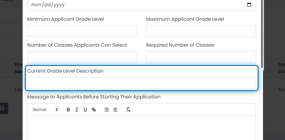Click the modal's vertical scrollbar thumb
This screenshot has height=140, width=285.
(x=262, y=34)
